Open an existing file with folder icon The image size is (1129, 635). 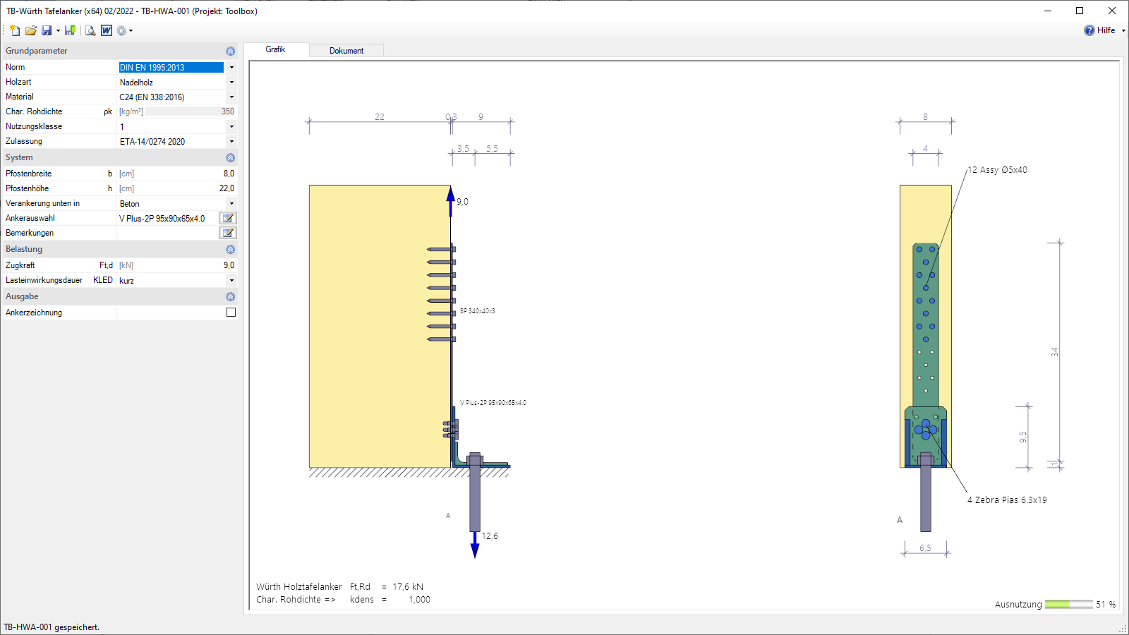(x=30, y=30)
